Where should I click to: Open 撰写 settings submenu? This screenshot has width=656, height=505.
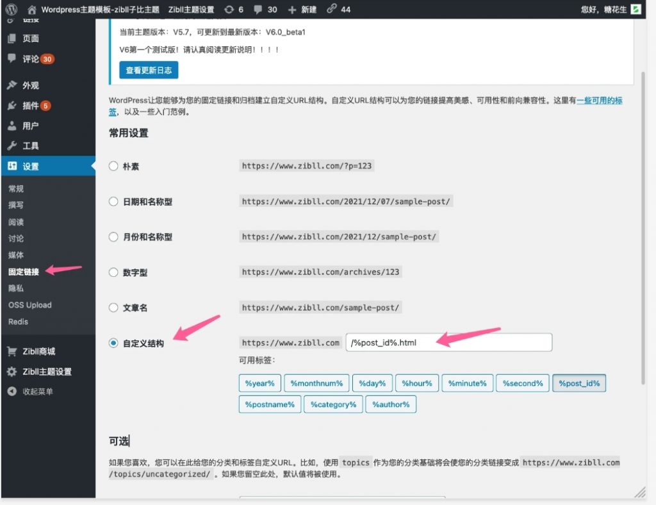[x=16, y=205]
